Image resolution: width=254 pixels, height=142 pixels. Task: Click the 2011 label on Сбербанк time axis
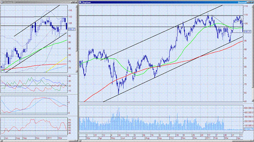[x=207, y=138]
